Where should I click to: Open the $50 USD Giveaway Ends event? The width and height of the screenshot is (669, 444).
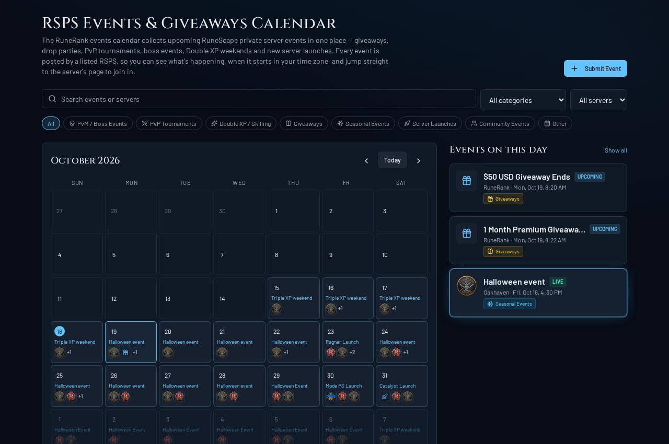(x=538, y=188)
